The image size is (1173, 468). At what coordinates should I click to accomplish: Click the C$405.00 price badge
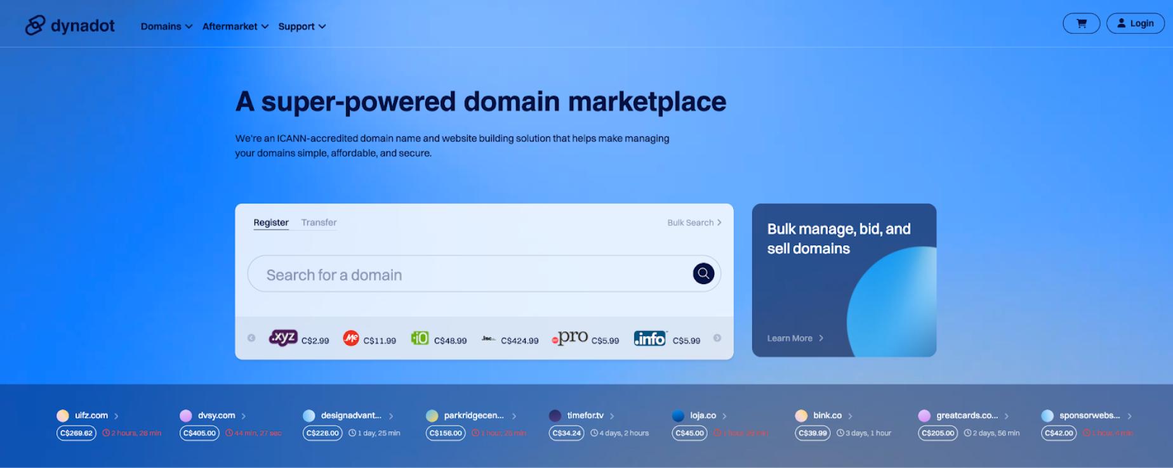coord(199,433)
